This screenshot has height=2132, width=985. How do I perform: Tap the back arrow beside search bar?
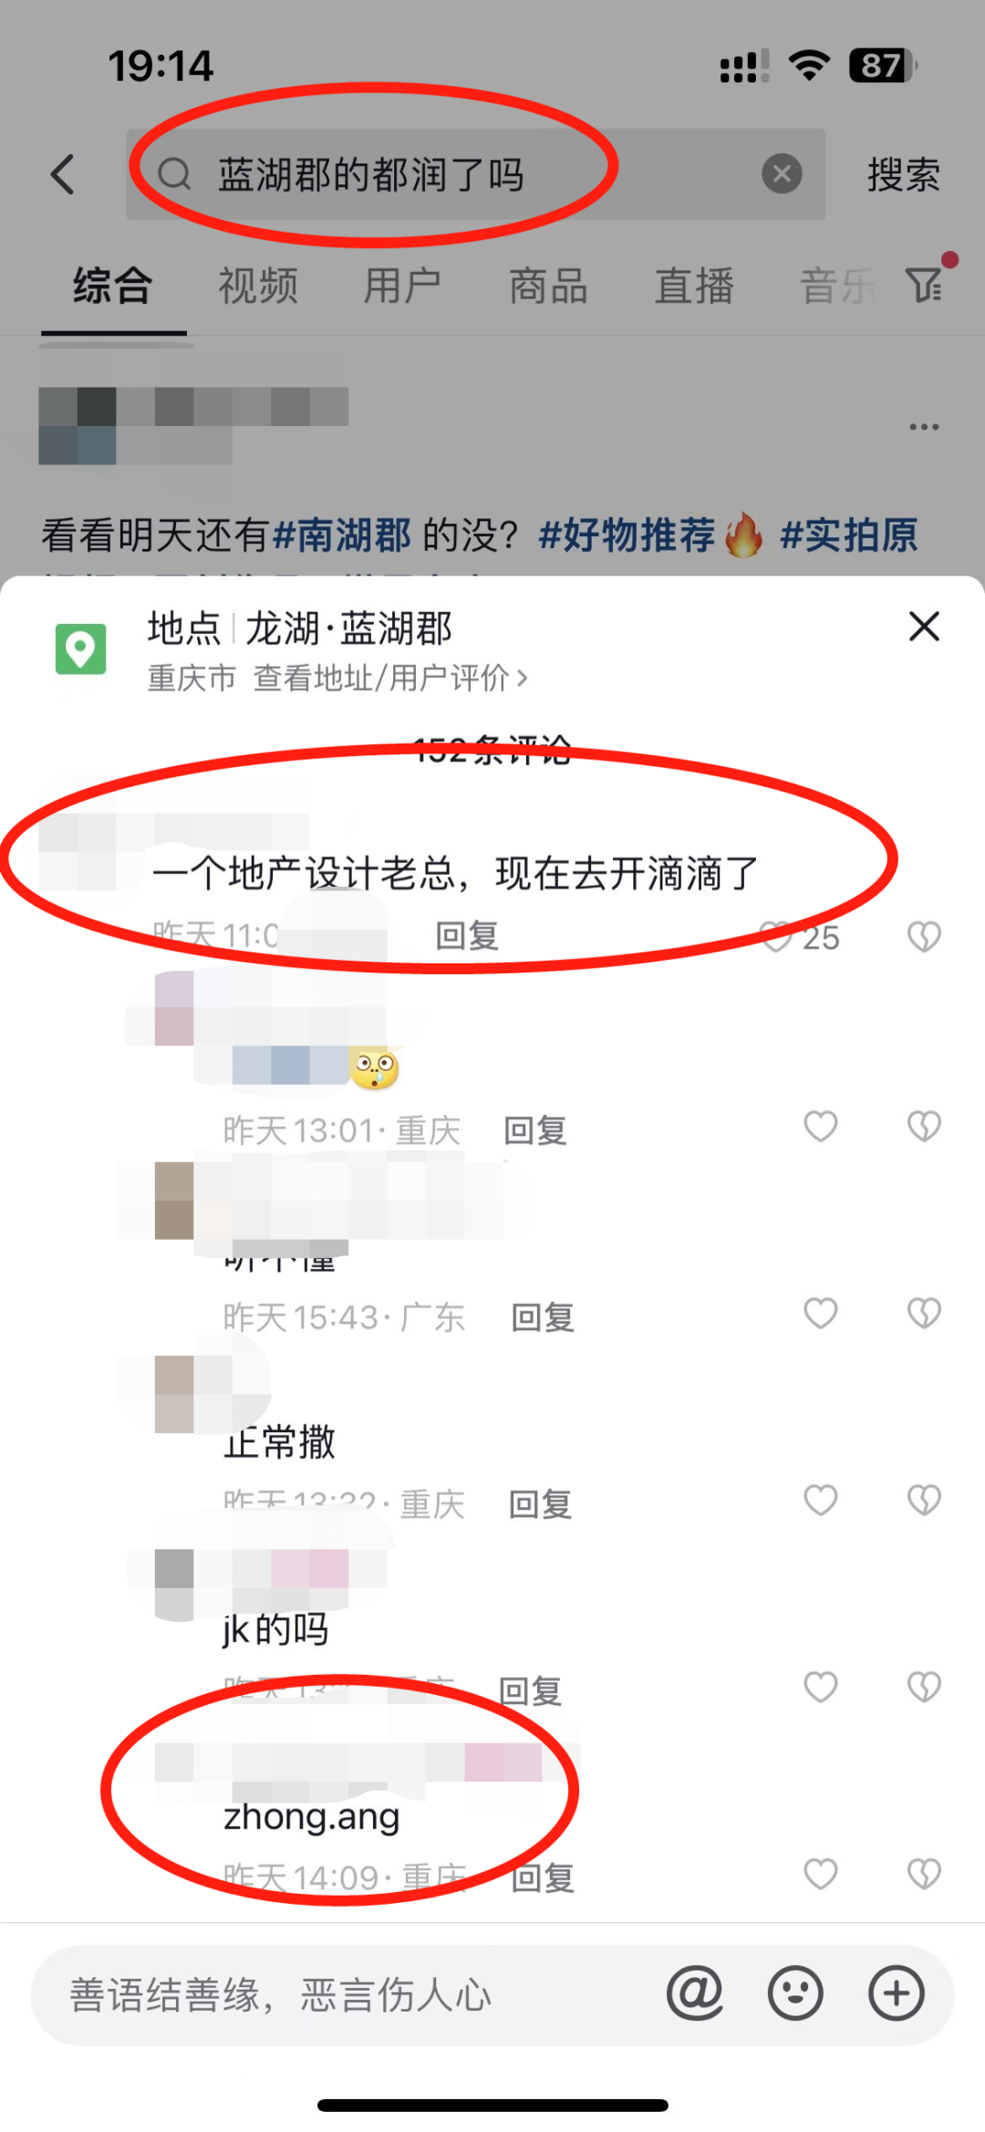pyautogui.click(x=62, y=174)
